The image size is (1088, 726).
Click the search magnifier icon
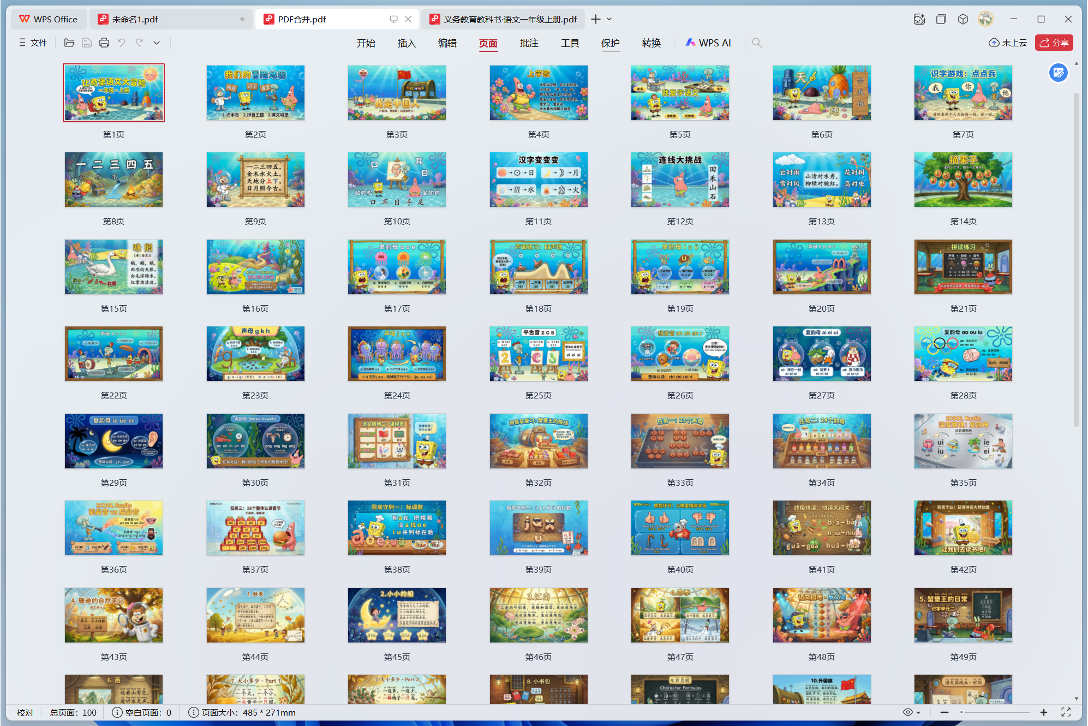coord(757,43)
